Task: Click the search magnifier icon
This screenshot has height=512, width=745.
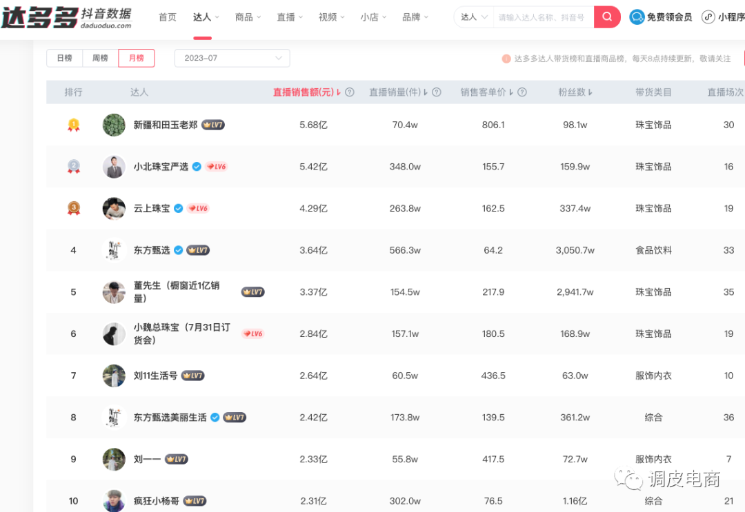Action: pos(606,17)
